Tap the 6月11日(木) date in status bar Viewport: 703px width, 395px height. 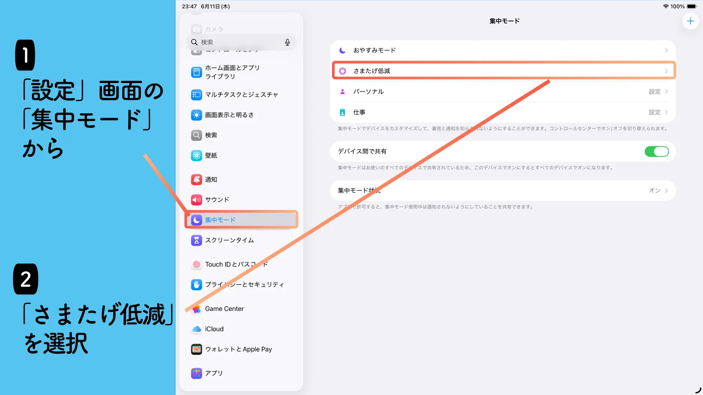pyautogui.click(x=215, y=7)
